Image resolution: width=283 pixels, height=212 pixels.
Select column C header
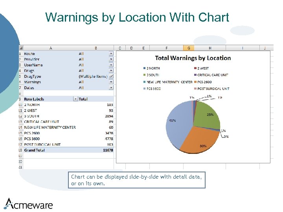click(x=119, y=48)
